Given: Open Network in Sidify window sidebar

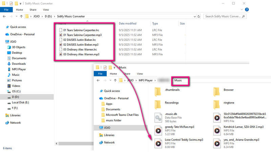Looking at the screenshot, I should [15, 123].
